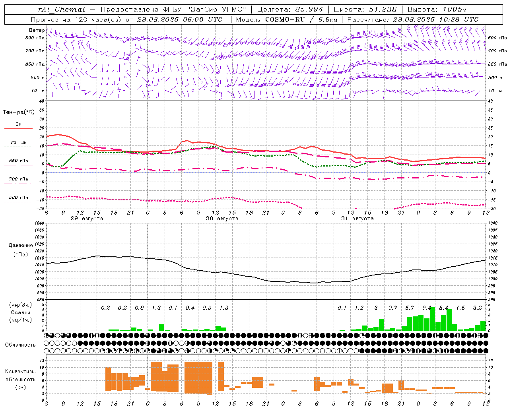Click the red line sample under 2м legend
Viewport: 509px width, 407px height.
point(18,128)
